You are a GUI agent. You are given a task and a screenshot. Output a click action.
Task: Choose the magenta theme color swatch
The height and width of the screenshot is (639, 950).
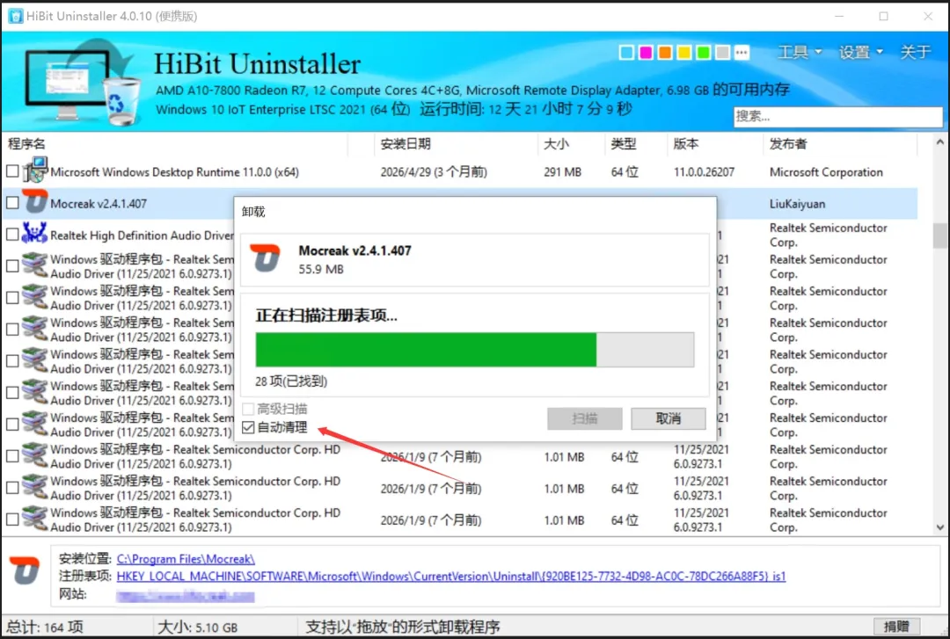point(646,53)
